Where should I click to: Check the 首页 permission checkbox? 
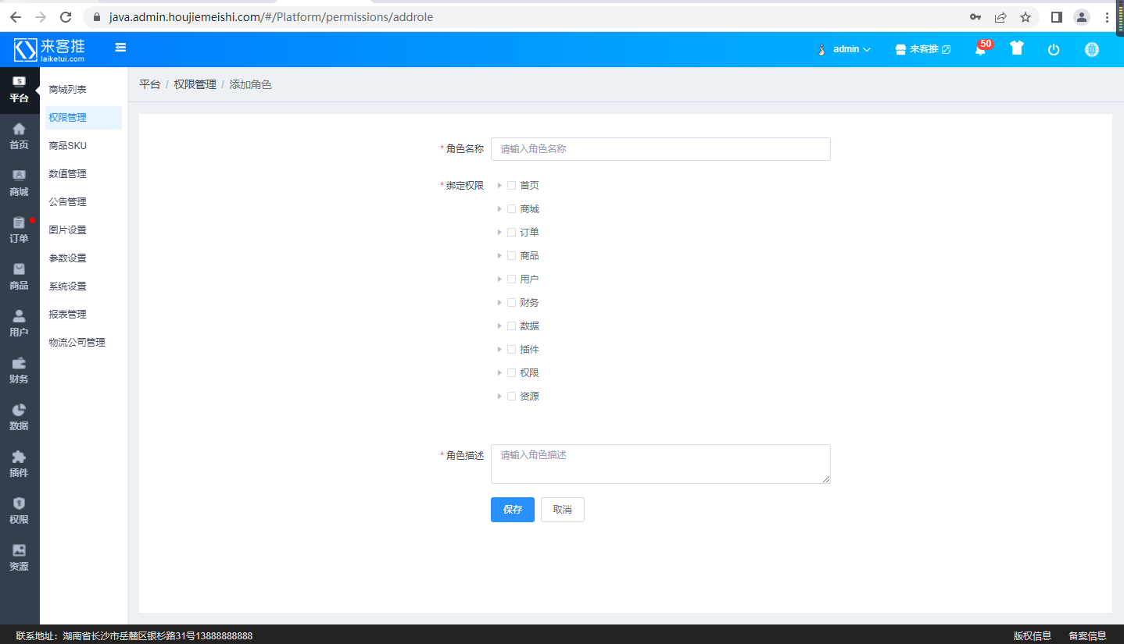click(511, 185)
